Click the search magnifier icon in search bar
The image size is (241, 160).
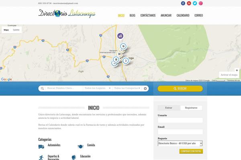(42, 88)
